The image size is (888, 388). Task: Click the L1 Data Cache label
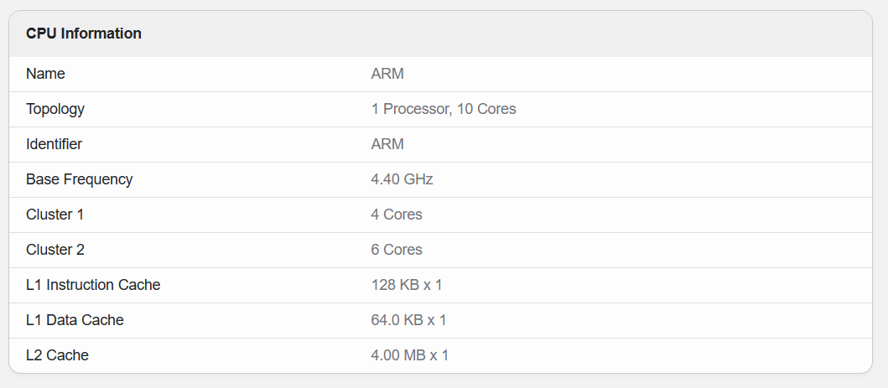pos(75,320)
